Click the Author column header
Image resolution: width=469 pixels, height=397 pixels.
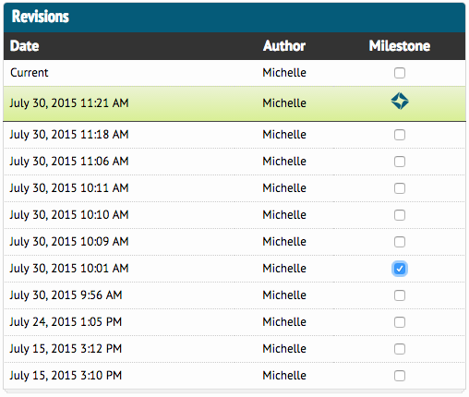click(284, 46)
